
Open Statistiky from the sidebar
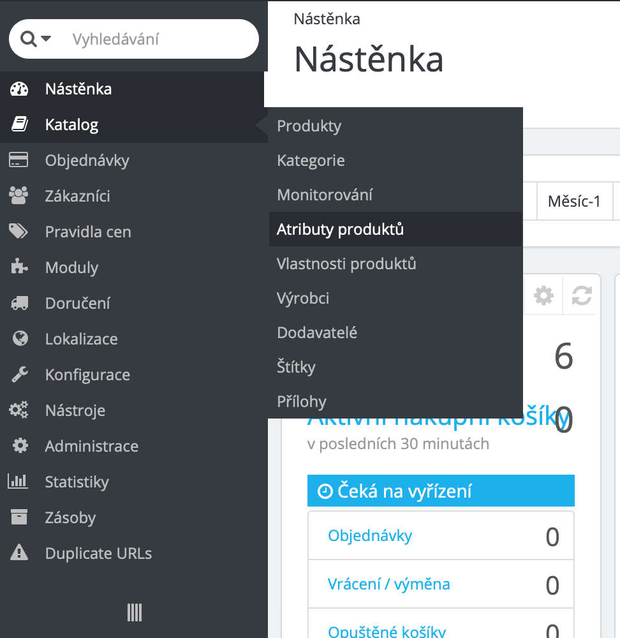[x=77, y=482]
